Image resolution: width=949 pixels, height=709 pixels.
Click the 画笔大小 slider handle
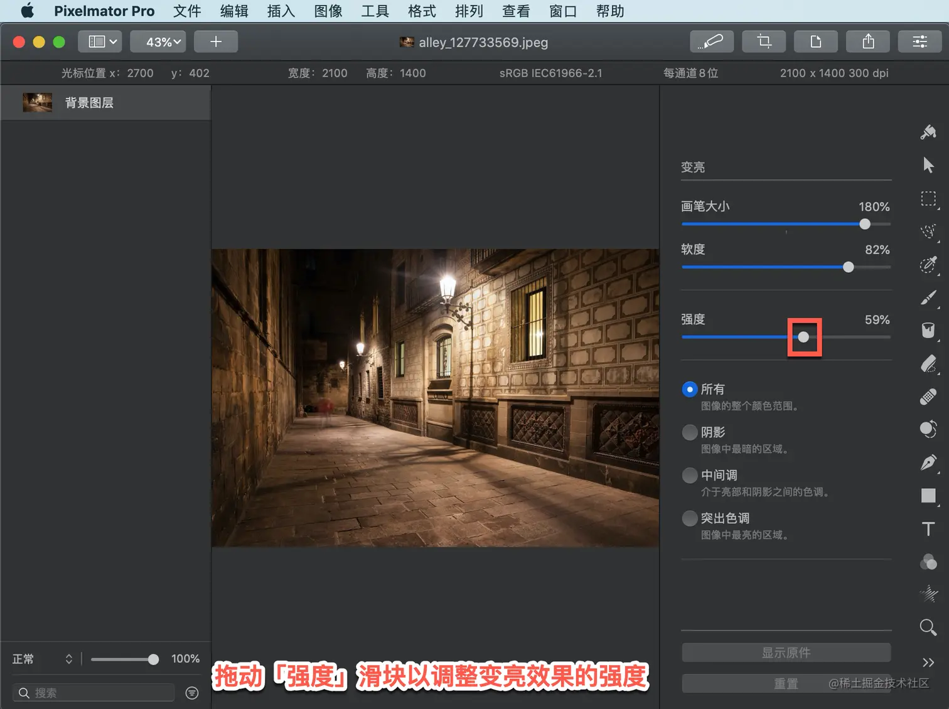865,224
